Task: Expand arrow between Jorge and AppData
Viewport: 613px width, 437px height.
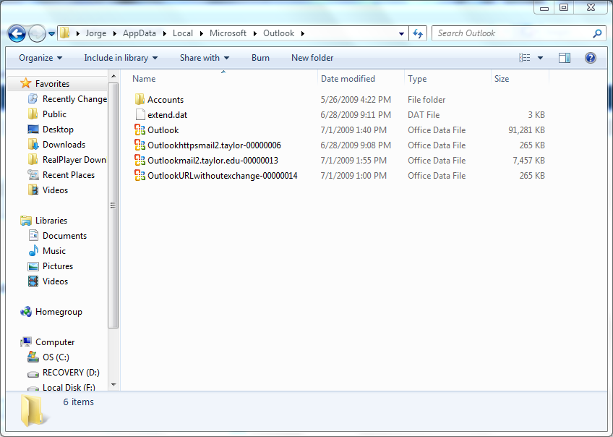Action: (114, 34)
